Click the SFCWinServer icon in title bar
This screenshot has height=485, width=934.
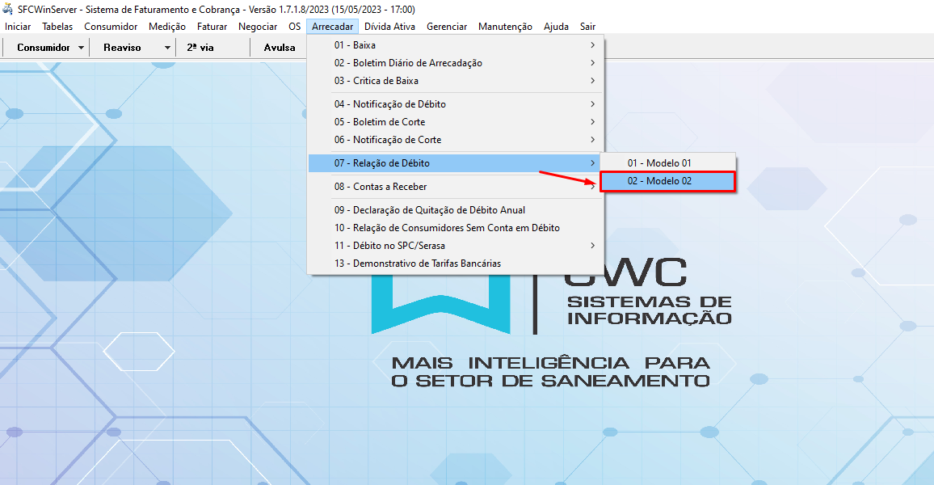[8, 10]
